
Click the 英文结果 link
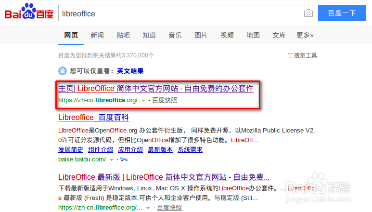130,71
